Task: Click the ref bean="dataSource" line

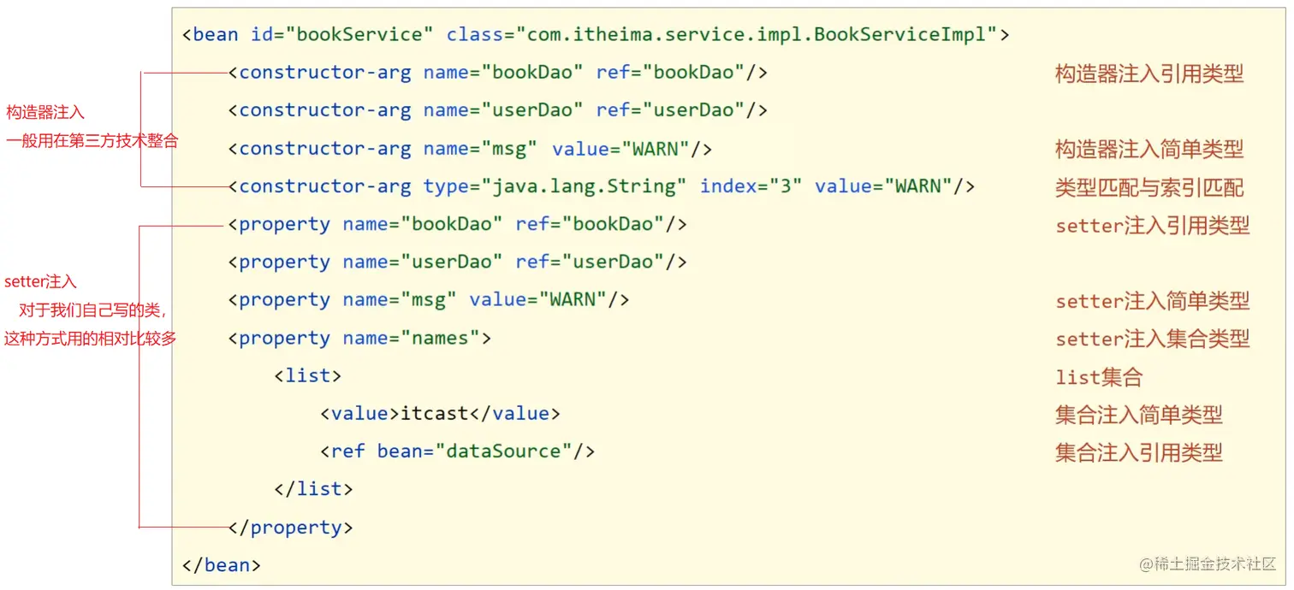Action: click(x=458, y=451)
